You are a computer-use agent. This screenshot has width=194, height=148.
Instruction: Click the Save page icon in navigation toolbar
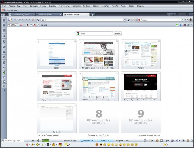click(x=10, y=20)
